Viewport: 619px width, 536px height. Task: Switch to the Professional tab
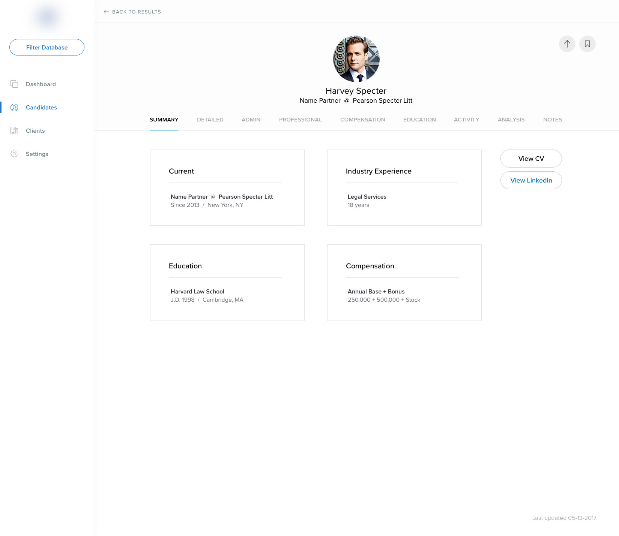click(300, 120)
